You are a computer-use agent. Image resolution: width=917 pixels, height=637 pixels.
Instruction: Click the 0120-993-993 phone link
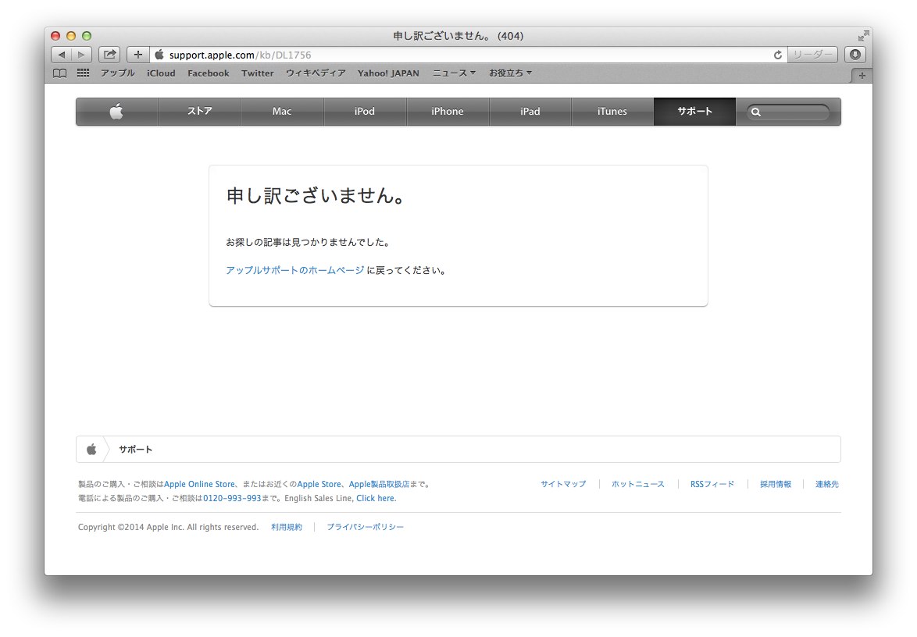click(x=232, y=499)
